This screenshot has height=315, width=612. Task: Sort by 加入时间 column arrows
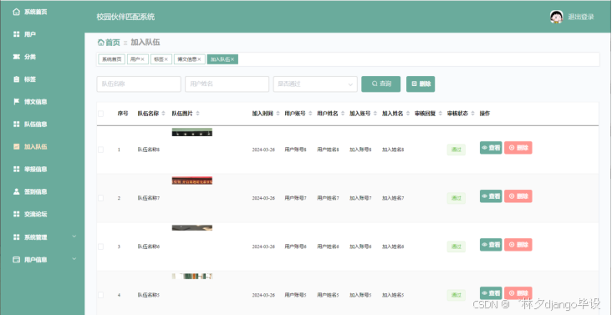[278, 114]
